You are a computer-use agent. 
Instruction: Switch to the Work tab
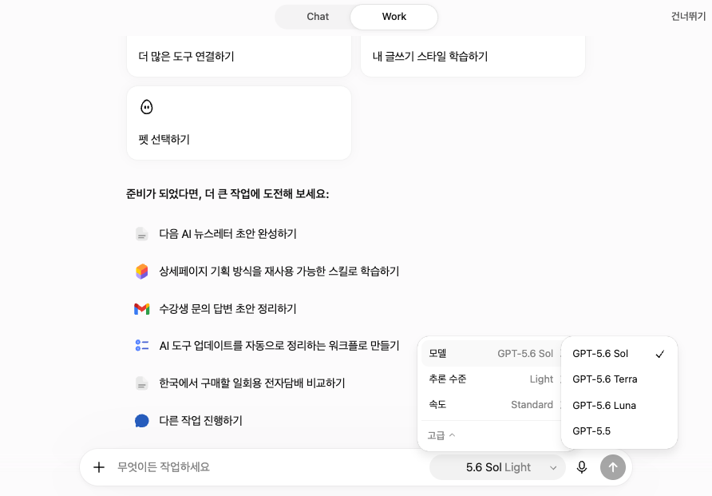point(394,17)
